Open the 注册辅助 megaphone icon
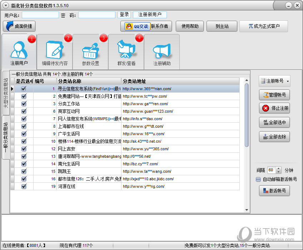 pos(162,51)
